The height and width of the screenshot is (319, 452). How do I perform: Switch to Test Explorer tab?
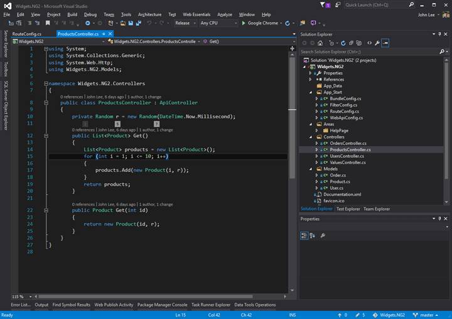pos(348,209)
